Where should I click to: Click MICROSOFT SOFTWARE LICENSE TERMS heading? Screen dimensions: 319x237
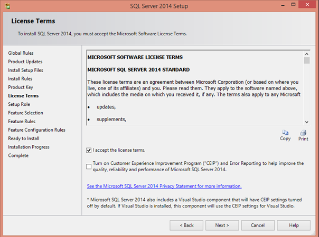tap(135, 57)
